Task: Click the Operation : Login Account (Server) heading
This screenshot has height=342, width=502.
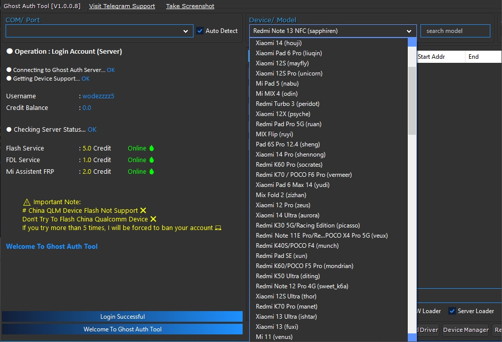Action: [68, 52]
